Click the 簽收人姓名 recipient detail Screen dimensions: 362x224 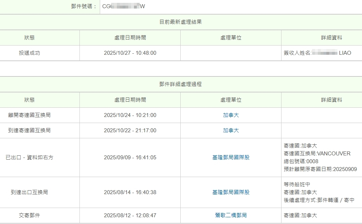pos(317,53)
